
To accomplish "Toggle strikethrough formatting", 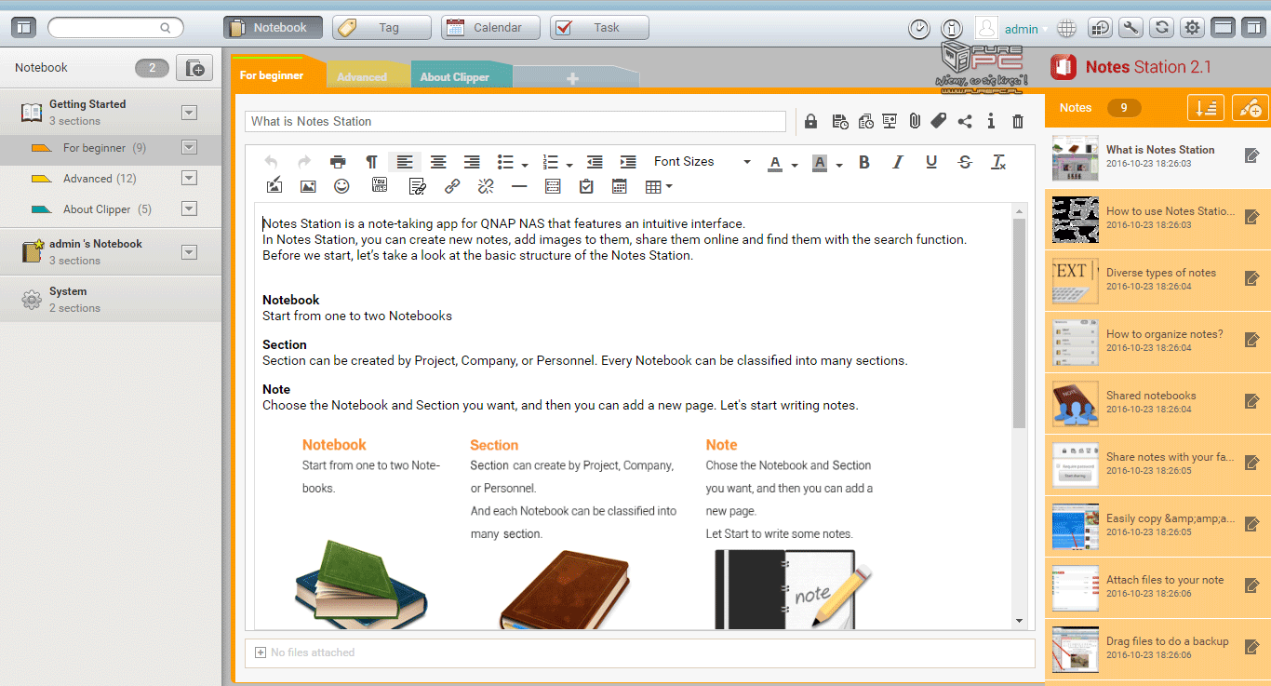I will (x=965, y=162).
